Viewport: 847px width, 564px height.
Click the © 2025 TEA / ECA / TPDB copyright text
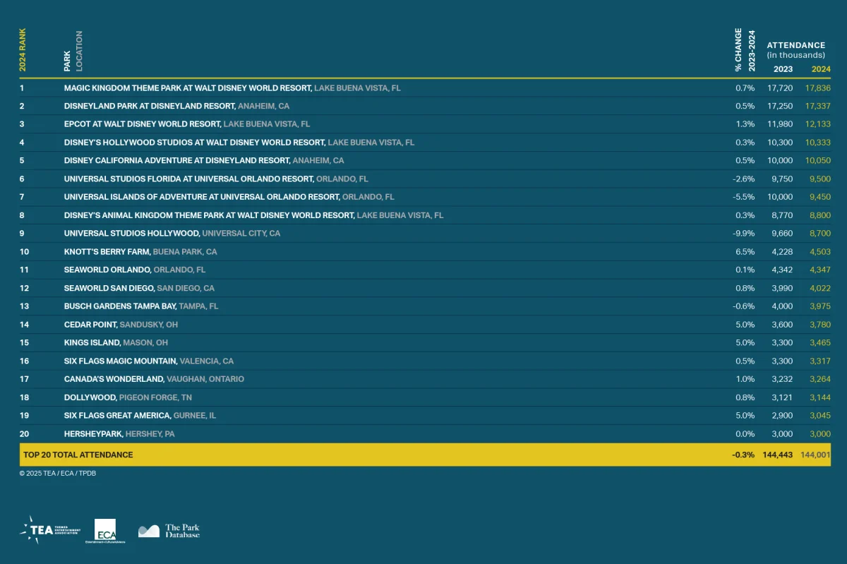pyautogui.click(x=58, y=474)
